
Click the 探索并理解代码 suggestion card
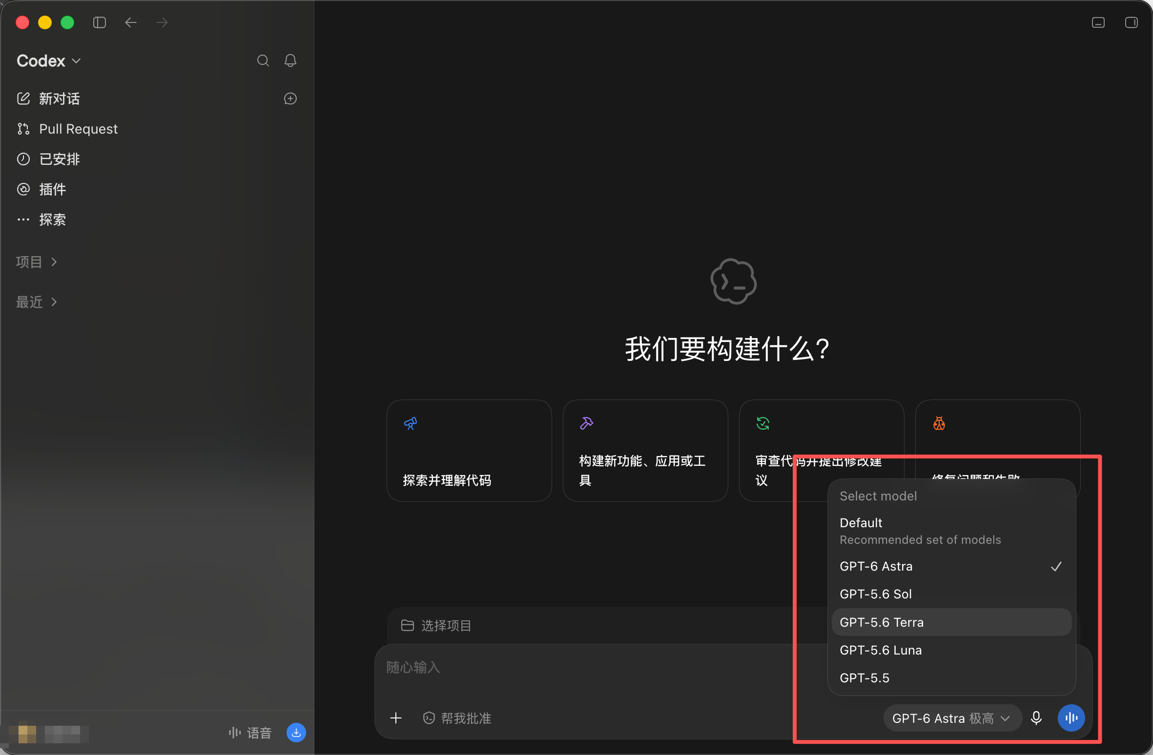(x=469, y=451)
